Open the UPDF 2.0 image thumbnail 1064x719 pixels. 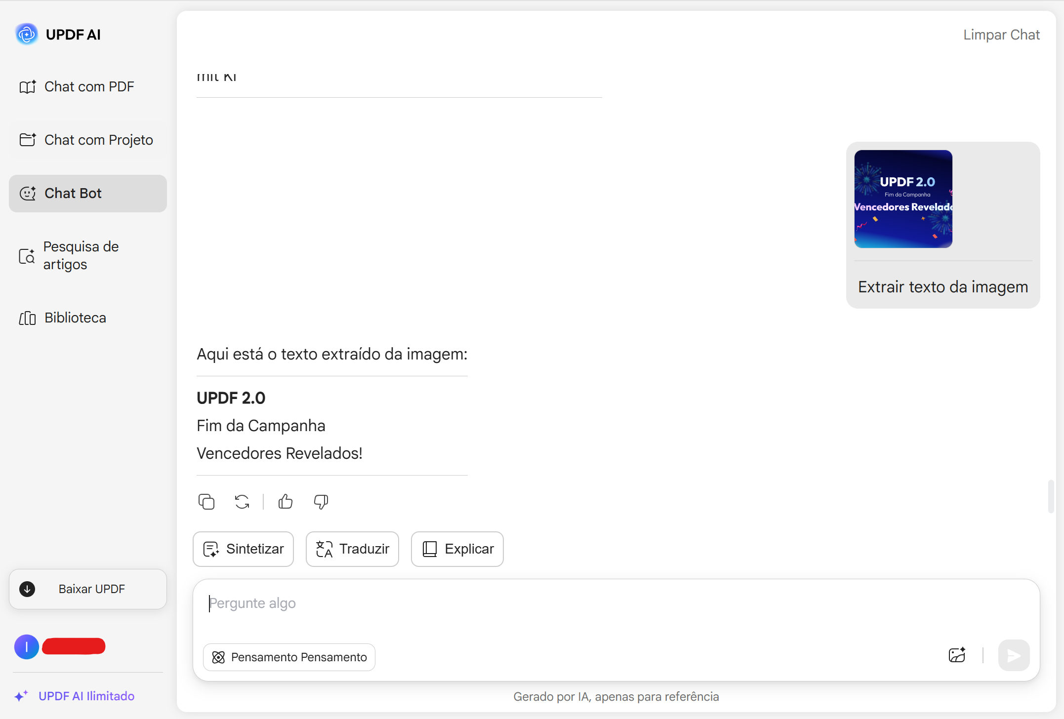click(x=903, y=199)
